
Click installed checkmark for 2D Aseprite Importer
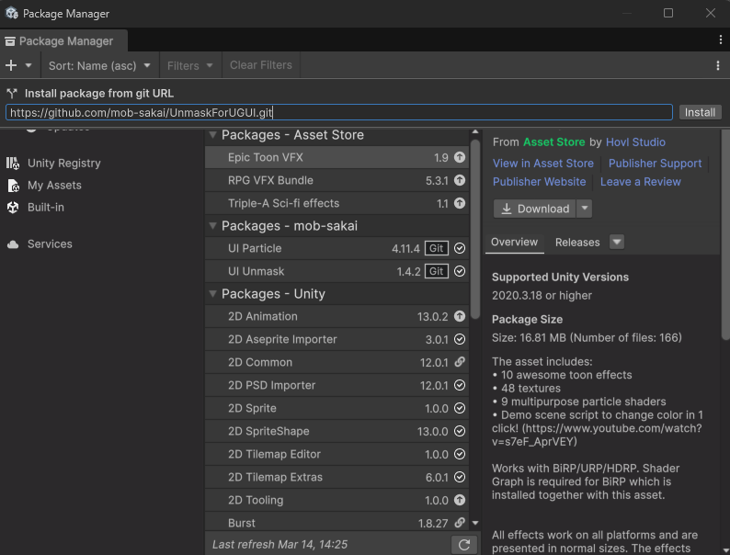[x=460, y=339]
